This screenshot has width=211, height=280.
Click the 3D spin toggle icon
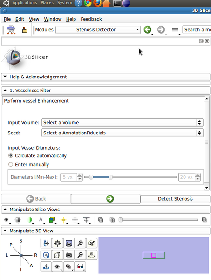92,243
